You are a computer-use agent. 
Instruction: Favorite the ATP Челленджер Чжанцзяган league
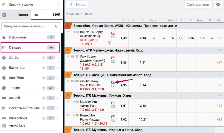[x=68, y=50]
